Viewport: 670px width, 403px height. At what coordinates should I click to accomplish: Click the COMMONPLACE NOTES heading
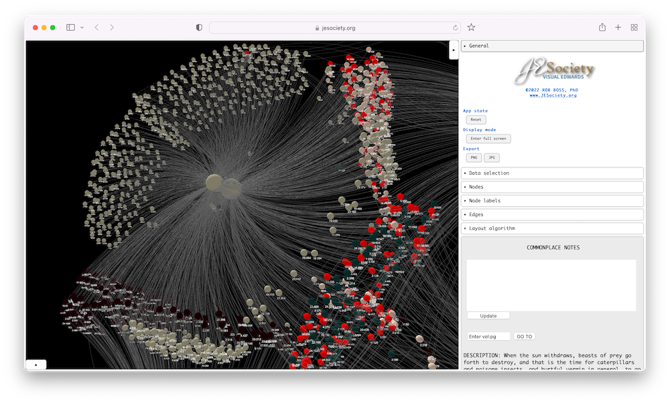click(x=553, y=248)
